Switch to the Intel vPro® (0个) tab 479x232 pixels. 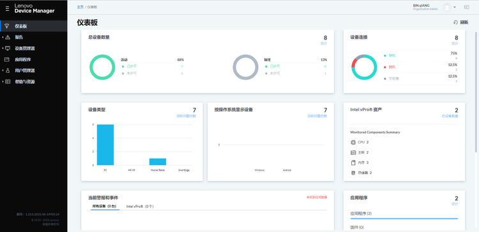point(140,207)
